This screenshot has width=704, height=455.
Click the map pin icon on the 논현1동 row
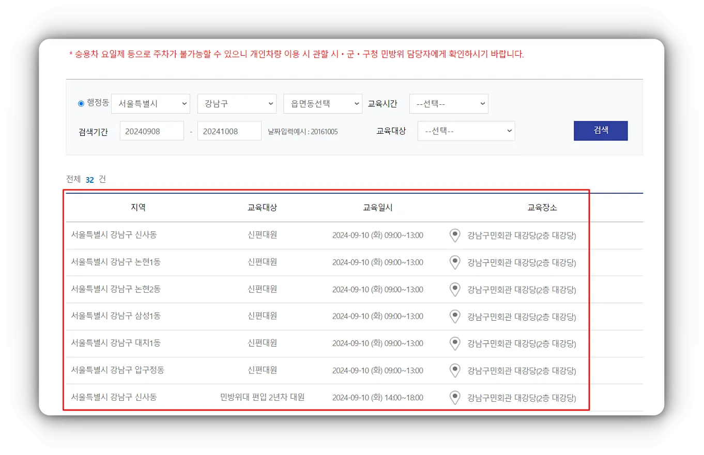tap(455, 262)
